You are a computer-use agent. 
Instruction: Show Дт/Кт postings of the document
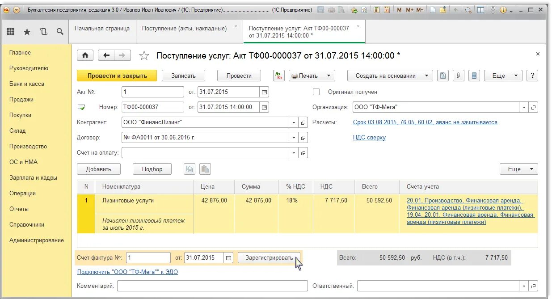click(279, 76)
